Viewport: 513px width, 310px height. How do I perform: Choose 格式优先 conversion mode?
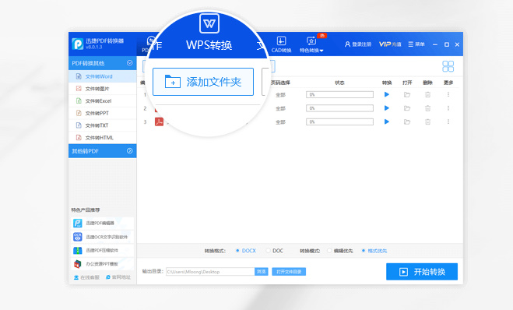pos(374,251)
